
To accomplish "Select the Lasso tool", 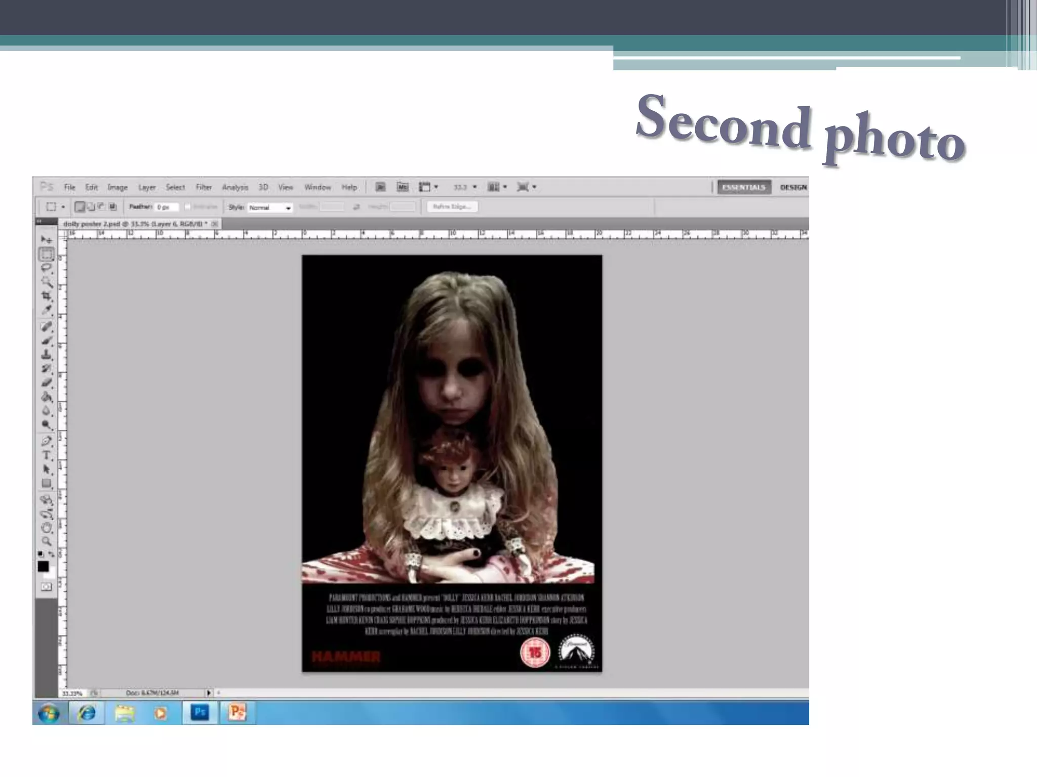I will 47,268.
